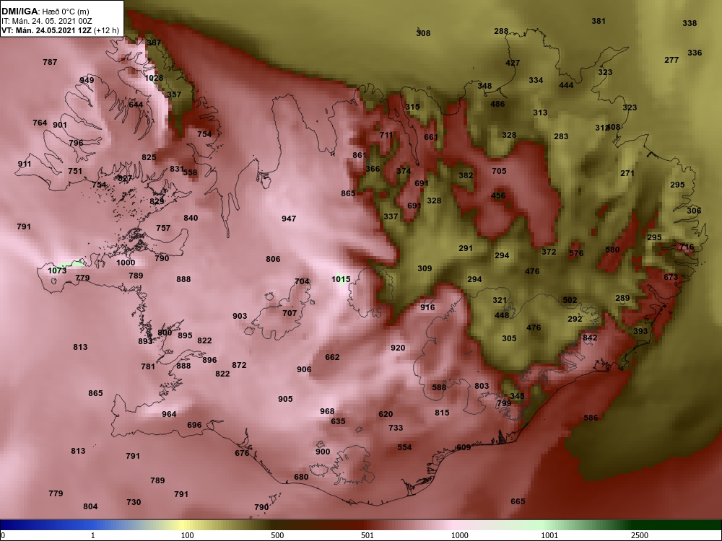This screenshot has height=541, width=722.
Task: Click the 1073 value on the map
Action: (x=57, y=270)
